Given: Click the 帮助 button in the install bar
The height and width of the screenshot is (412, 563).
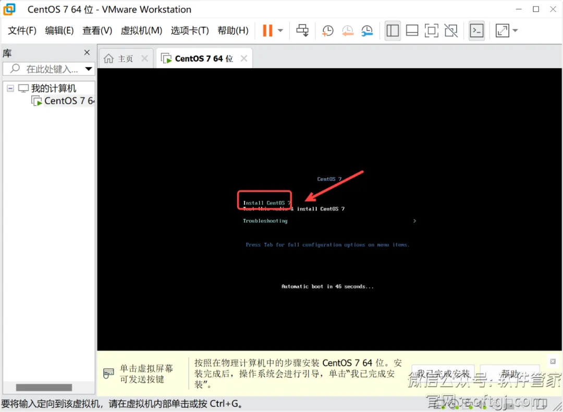Looking at the screenshot, I should (x=510, y=374).
